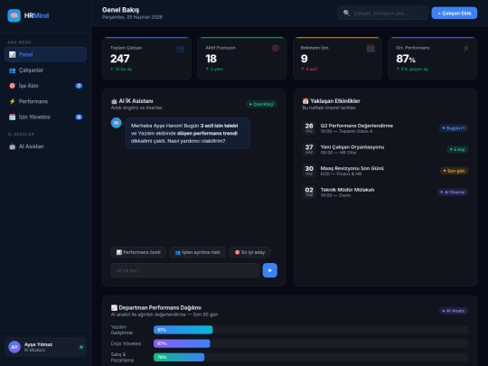The height and width of the screenshot is (366, 488).
Task: Select İzin Yönetimi menu item
Action: (45, 117)
